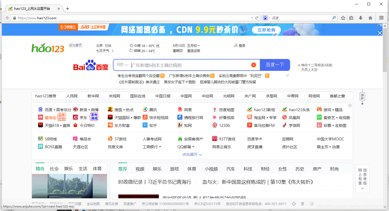Open downloads with the down-arrow toolbar icon
The image size is (389, 211).
click(x=360, y=18)
